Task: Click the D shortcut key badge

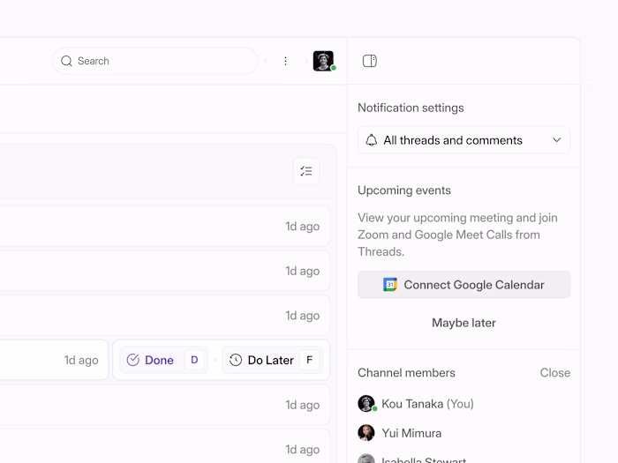Action: click(x=194, y=360)
